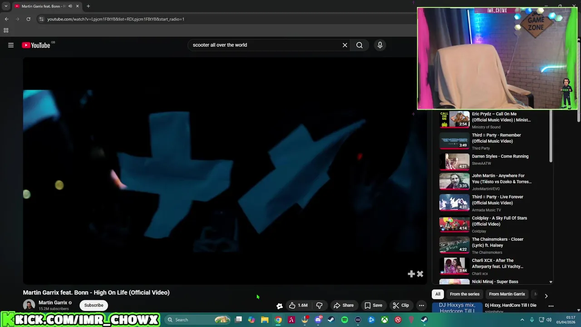Viewport: 581px width, 327px height.
Task: Like the video with thumbs up
Action: pyautogui.click(x=298, y=305)
